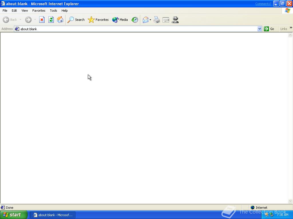Show browsing History via the clock icon
The image size is (293, 219).
pos(135,20)
